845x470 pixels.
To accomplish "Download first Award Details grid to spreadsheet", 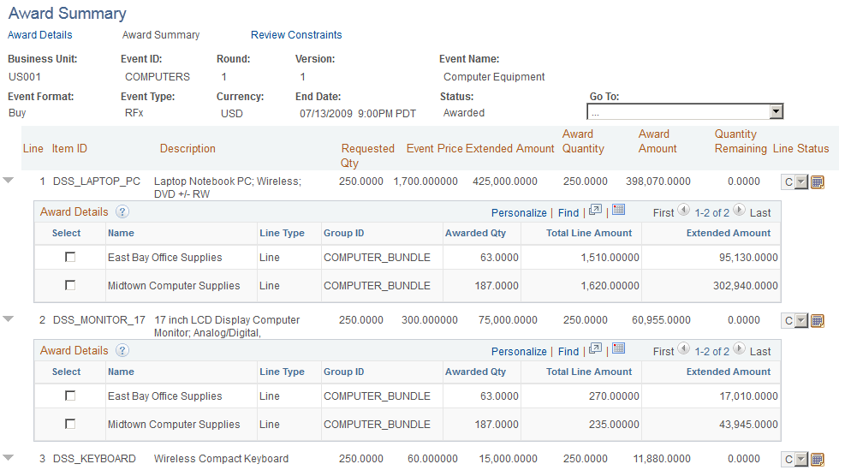I will [619, 210].
